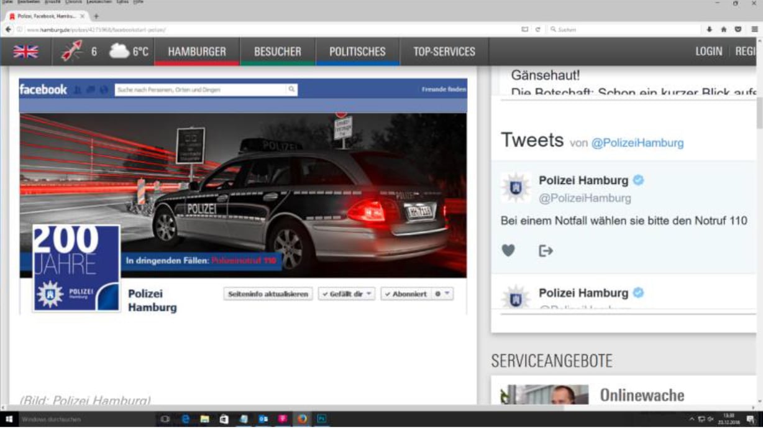763x429 pixels.
Task: Click the Facebook logo in the embedded page
Action: [x=43, y=90]
